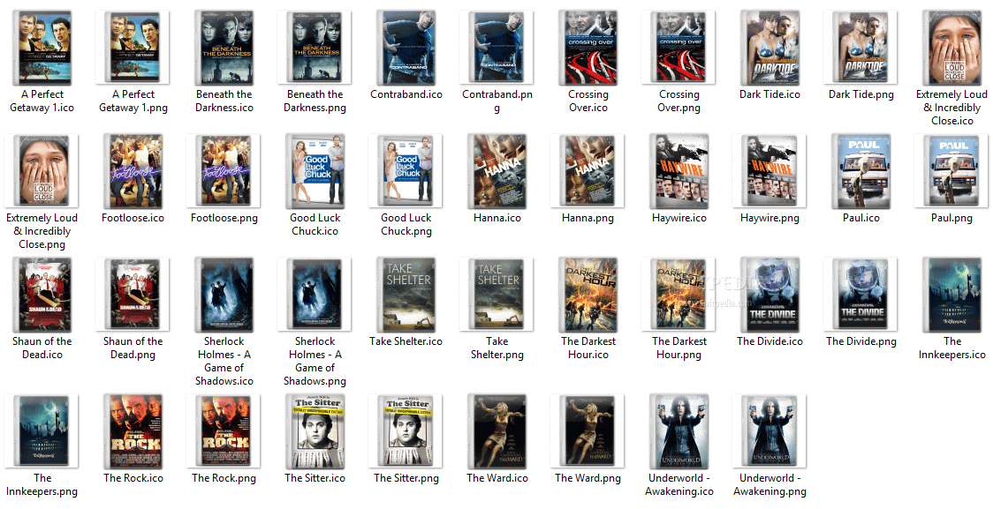The height and width of the screenshot is (509, 993).
Task: Select The Darkest Hour.ico icon
Action: point(588,295)
